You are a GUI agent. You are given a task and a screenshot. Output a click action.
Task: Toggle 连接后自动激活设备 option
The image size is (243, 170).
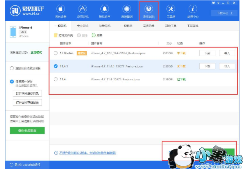12,68
